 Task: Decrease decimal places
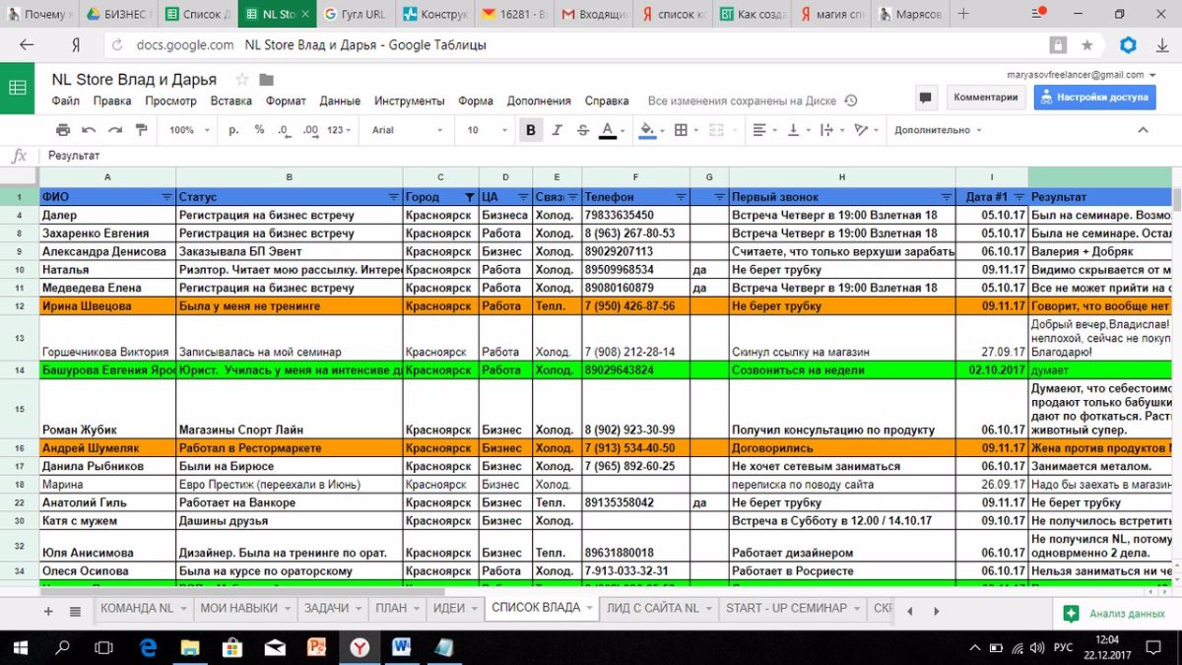tap(284, 130)
